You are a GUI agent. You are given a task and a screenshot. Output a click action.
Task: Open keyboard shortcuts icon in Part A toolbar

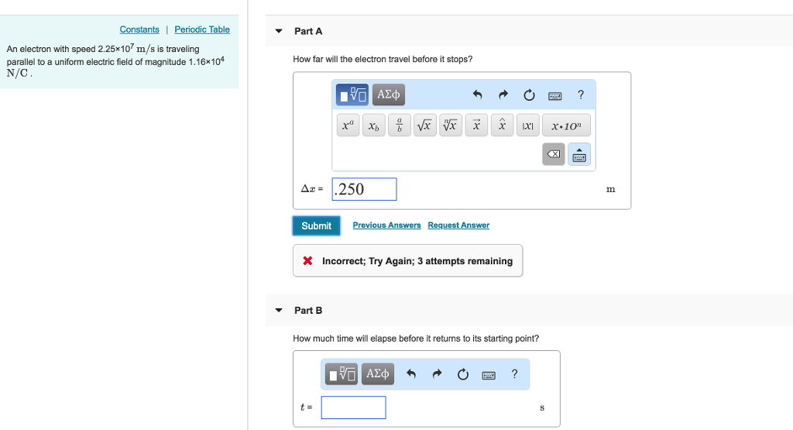554,96
